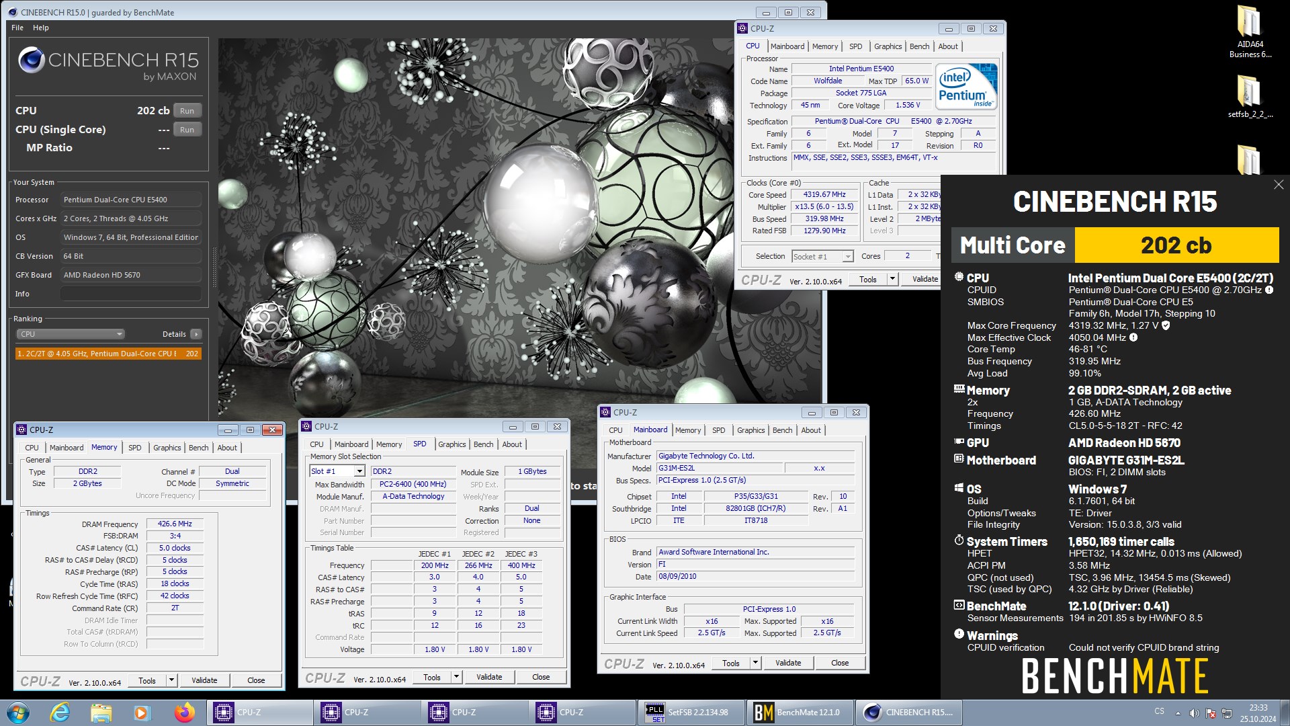This screenshot has height=726, width=1290.
Task: Click info icon next to Max Effective Clock
Action: pyautogui.click(x=1133, y=337)
